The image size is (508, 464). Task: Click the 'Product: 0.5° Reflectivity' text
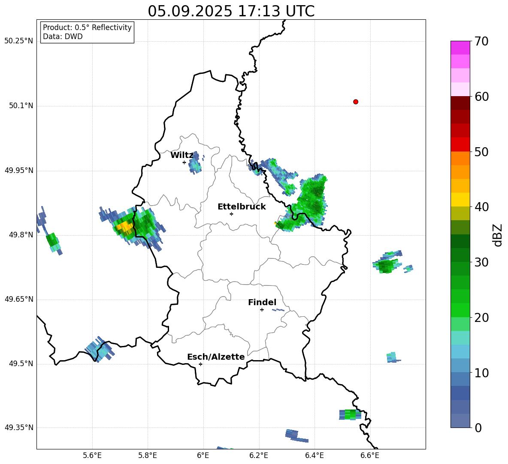pyautogui.click(x=87, y=27)
